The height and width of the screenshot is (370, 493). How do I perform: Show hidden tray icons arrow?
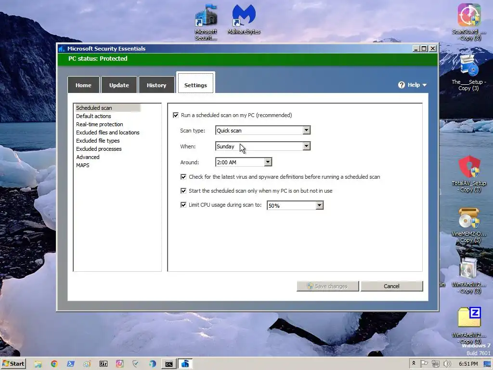click(x=414, y=364)
